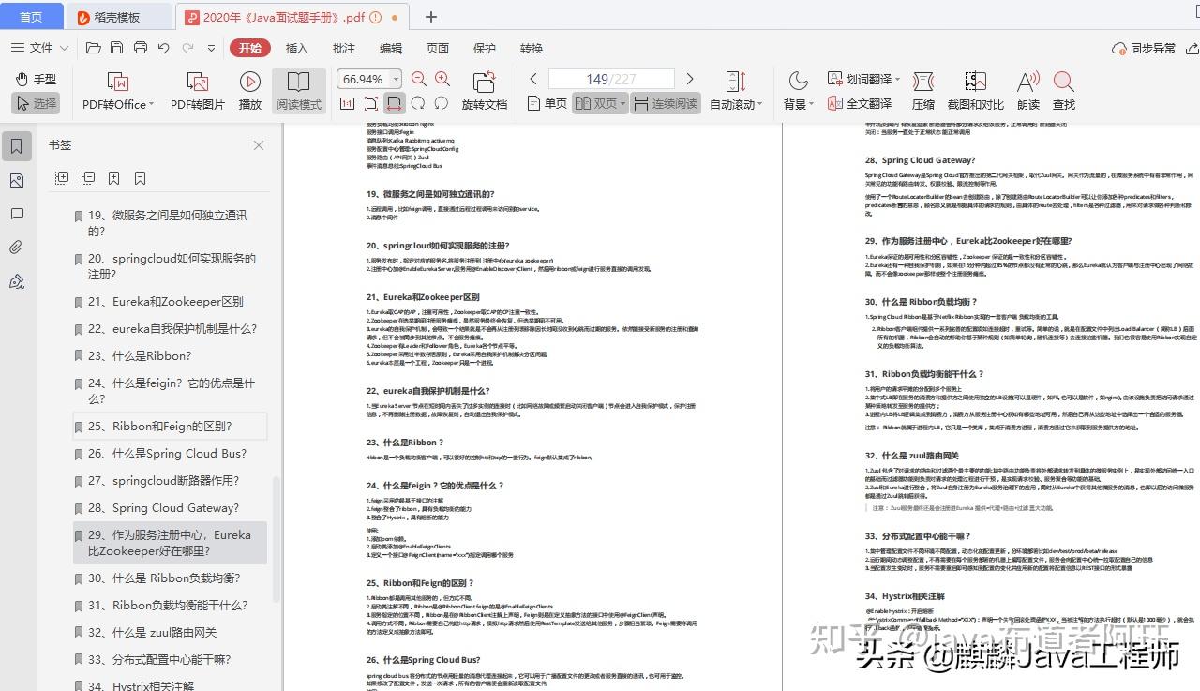Select the 转换 ribbon tab

(x=532, y=48)
